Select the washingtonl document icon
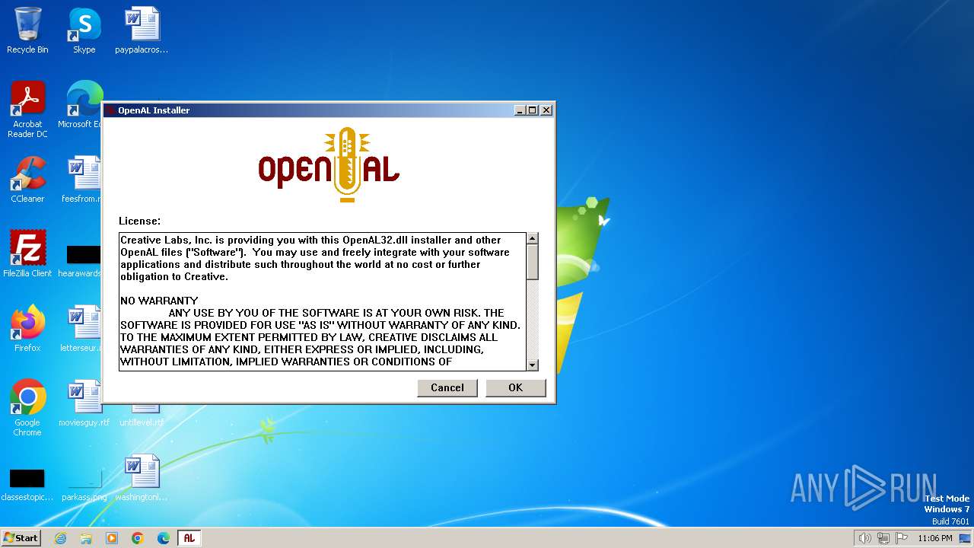 [142, 478]
